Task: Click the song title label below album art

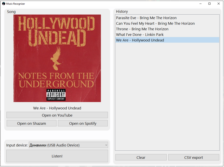Action: tap(57, 108)
